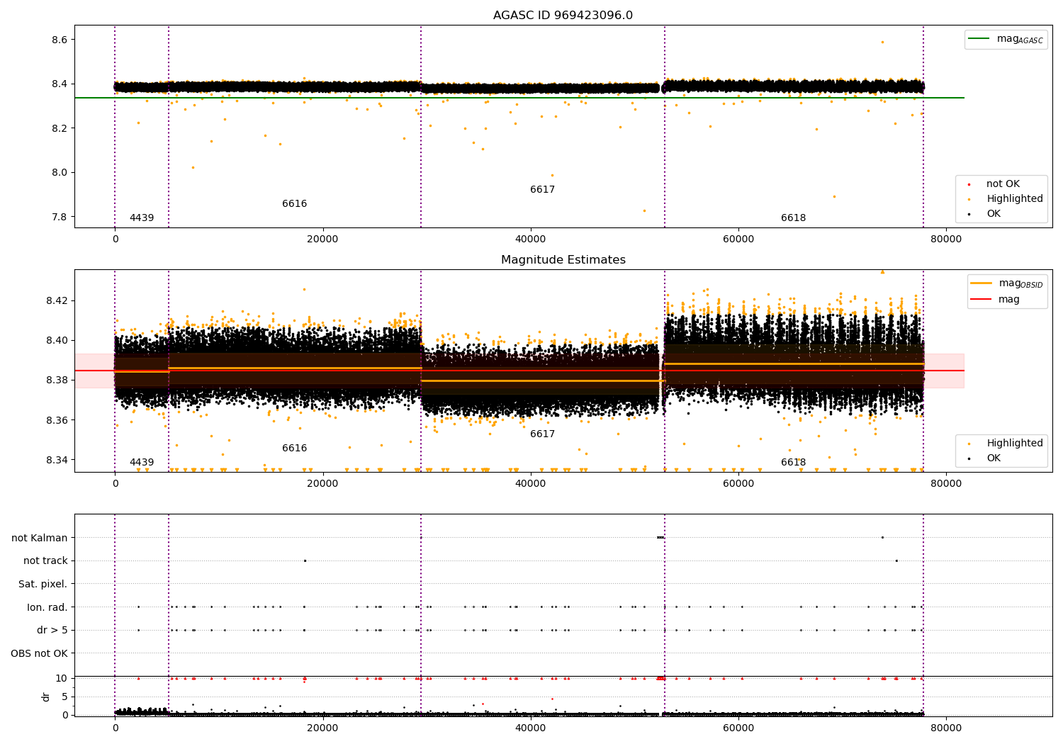
Task: Click the 'OBS not OK' row label
Action: coord(40,654)
